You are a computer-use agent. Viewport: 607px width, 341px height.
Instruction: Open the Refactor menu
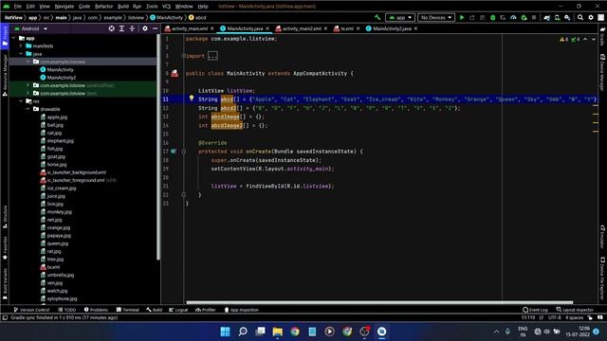click(x=103, y=7)
